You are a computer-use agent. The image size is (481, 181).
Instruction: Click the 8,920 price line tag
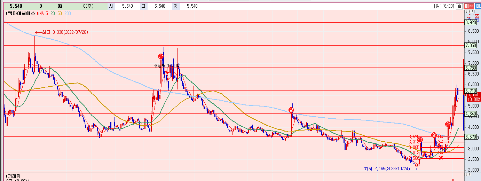point(470,22)
